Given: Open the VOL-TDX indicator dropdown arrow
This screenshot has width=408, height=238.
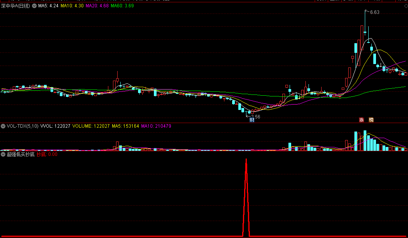Looking at the screenshot, I should pos(3,126).
